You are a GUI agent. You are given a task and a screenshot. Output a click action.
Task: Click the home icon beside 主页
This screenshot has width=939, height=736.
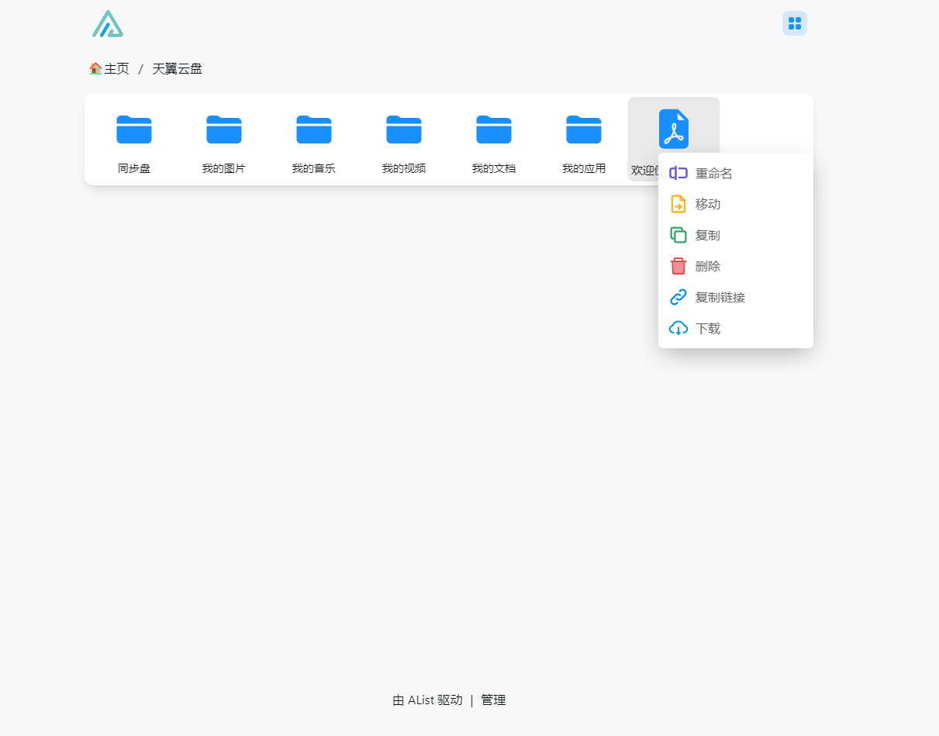[x=95, y=68]
